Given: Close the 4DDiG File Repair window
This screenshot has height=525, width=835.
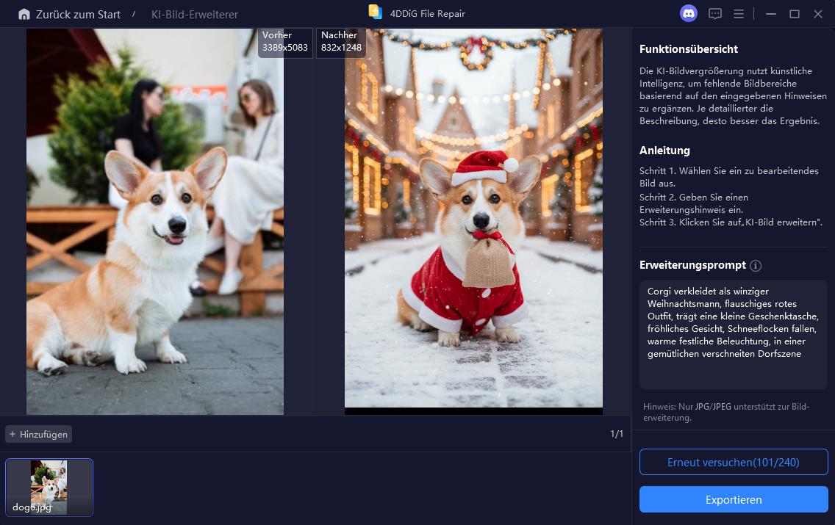Looking at the screenshot, I should (818, 14).
